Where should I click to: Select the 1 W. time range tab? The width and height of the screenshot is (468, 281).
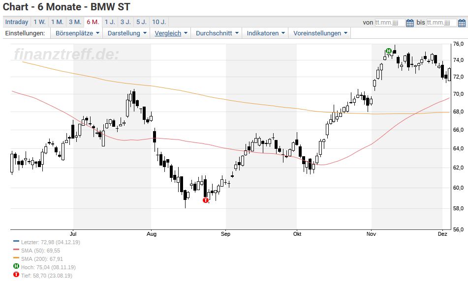coord(39,22)
